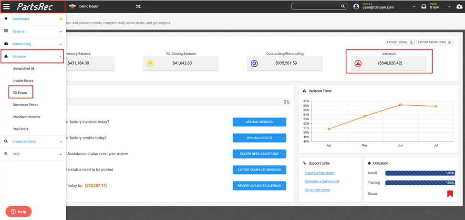The height and width of the screenshot is (220, 465).
Task: Click the inbox tray icon
Action: [x=424, y=7]
